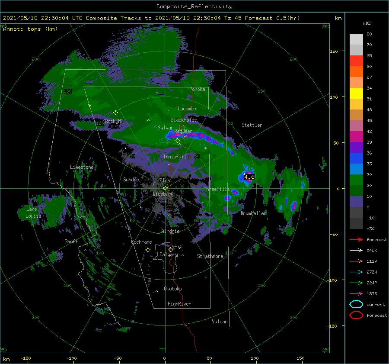Viewport: 389px width, 364px height.
Task: Select the 4.6 storm top annotation
Action: (x=249, y=177)
